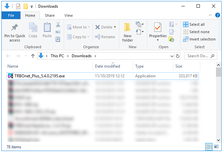The width and height of the screenshot is (223, 153).
Task: Click the vertical scrollbar thumb
Action: pyautogui.click(x=218, y=72)
